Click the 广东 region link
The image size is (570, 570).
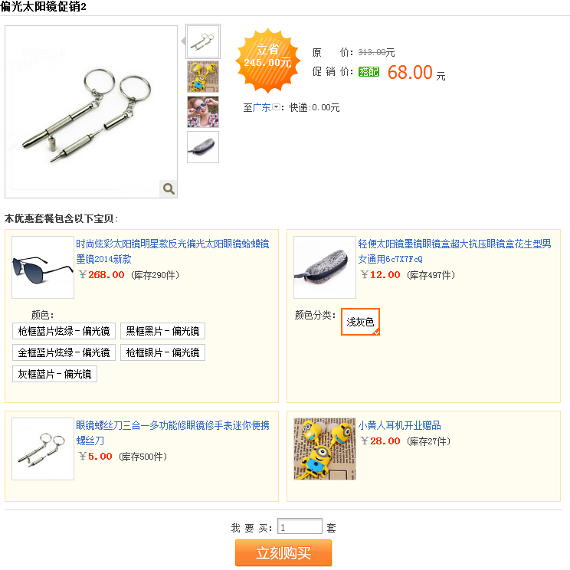[x=261, y=107]
